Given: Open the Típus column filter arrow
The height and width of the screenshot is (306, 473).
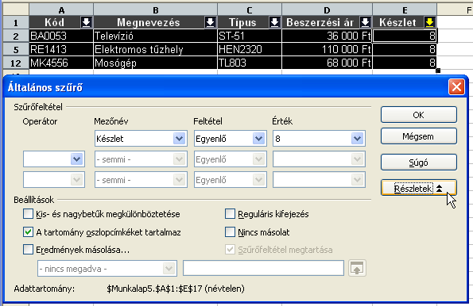Looking at the screenshot, I should point(274,22).
